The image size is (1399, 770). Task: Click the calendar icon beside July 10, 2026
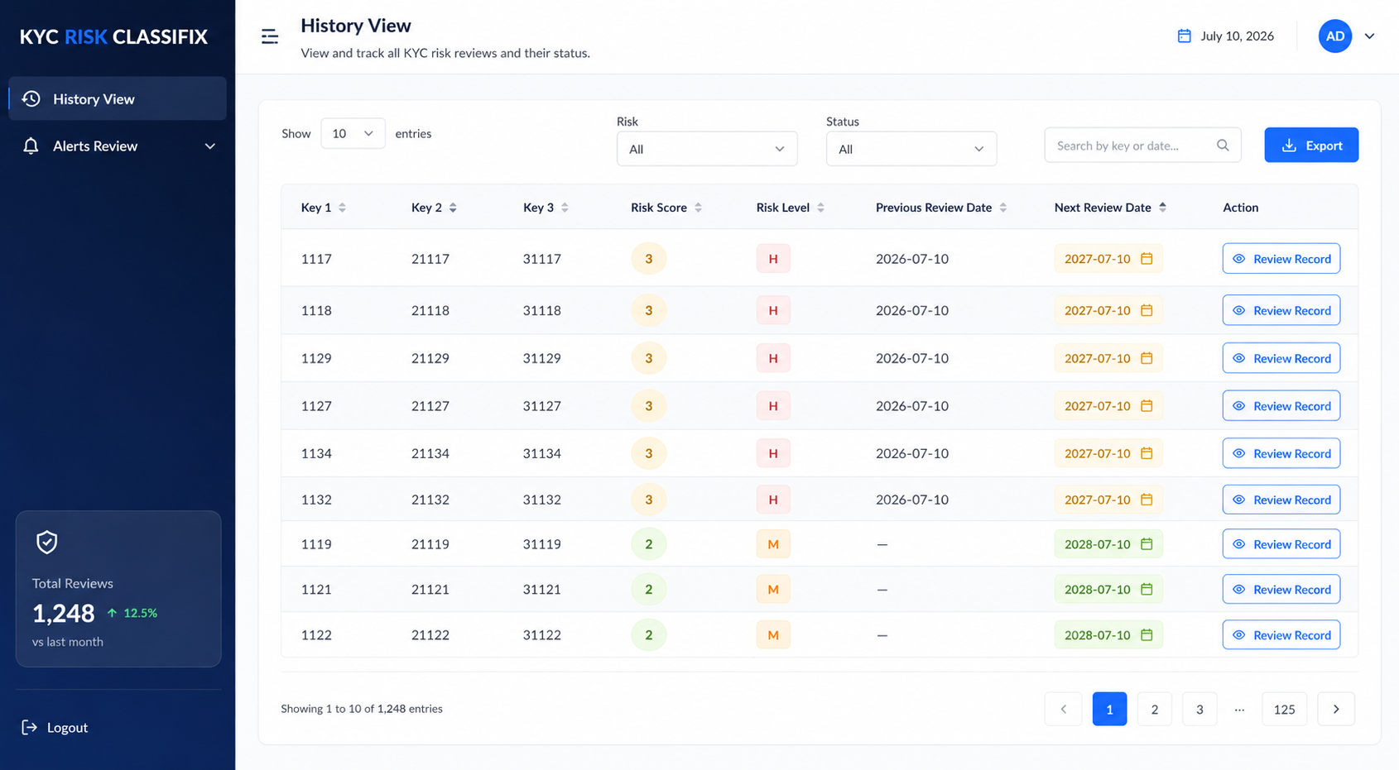tap(1185, 36)
